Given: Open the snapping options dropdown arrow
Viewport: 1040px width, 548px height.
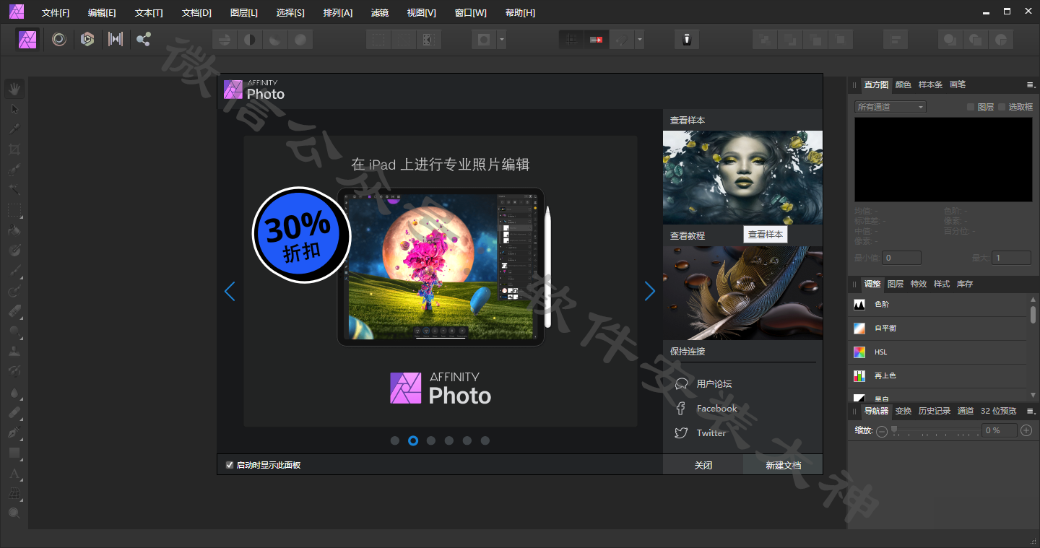Looking at the screenshot, I should point(639,40).
